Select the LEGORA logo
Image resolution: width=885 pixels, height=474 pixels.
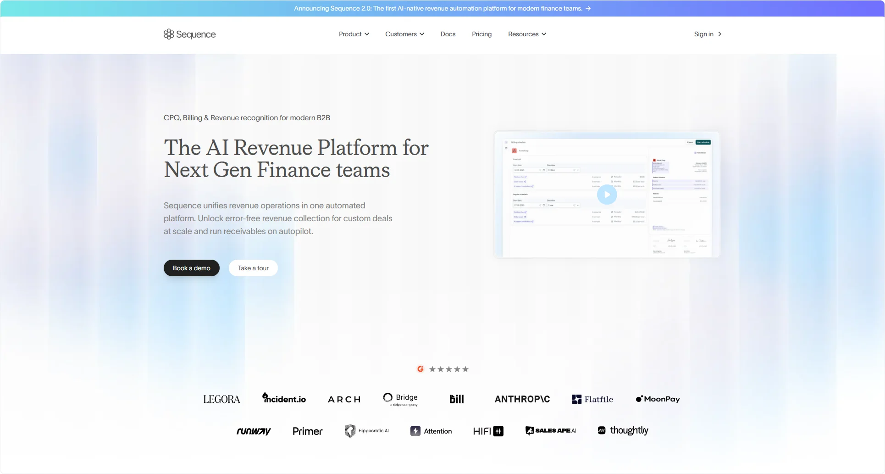point(221,399)
